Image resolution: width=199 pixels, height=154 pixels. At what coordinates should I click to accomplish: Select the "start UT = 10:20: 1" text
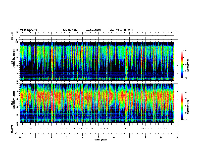point(121,30)
